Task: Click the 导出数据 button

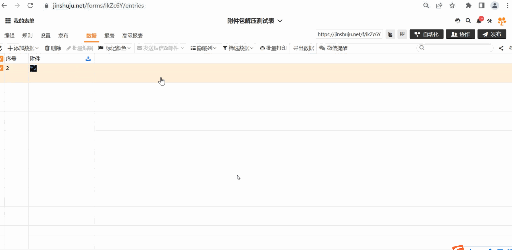Action: tap(303, 48)
